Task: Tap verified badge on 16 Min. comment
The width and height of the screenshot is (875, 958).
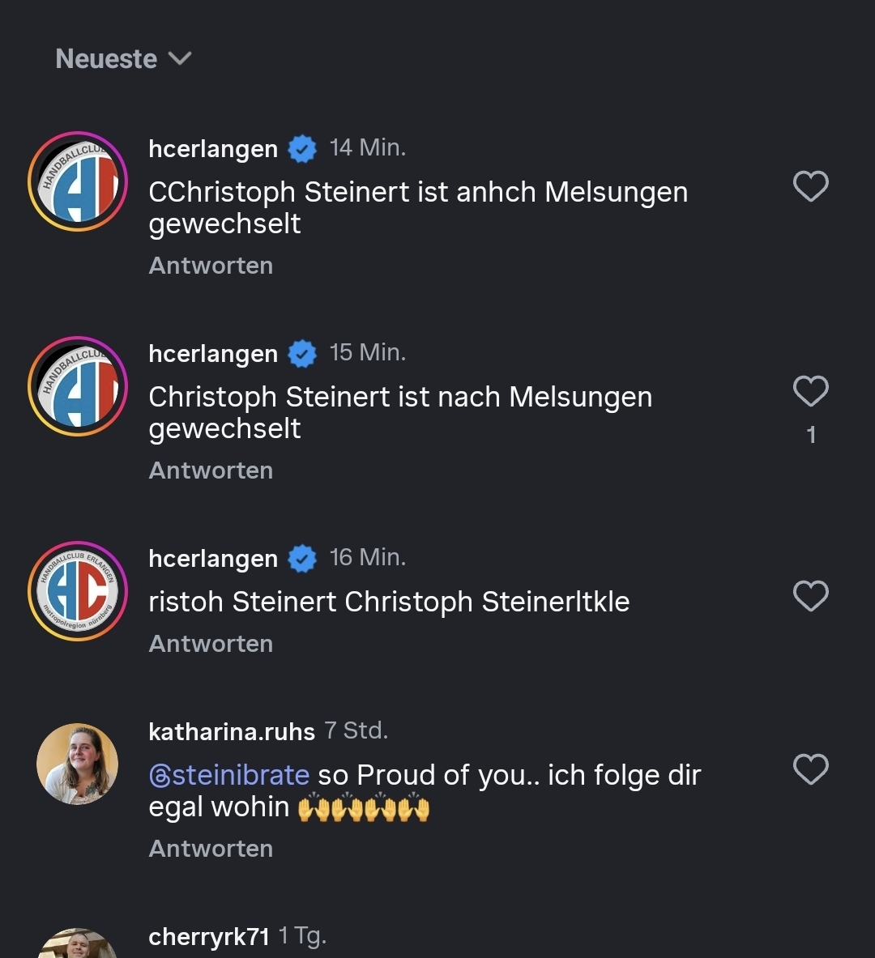Action: pos(302,559)
